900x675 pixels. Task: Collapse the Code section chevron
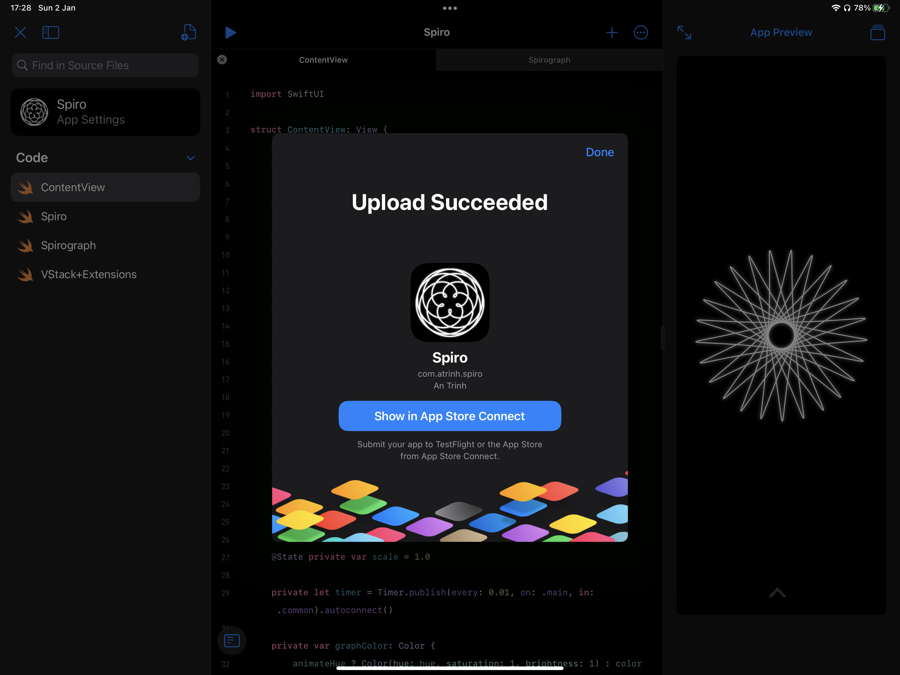190,158
